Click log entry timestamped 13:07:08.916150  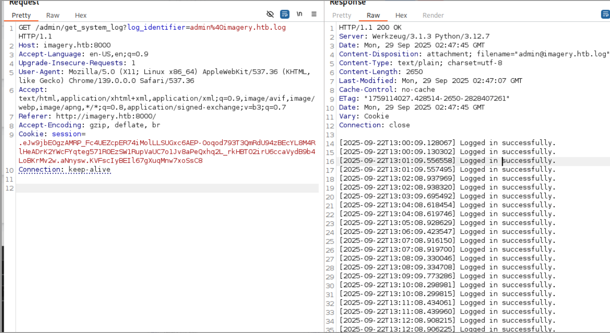coord(447,240)
